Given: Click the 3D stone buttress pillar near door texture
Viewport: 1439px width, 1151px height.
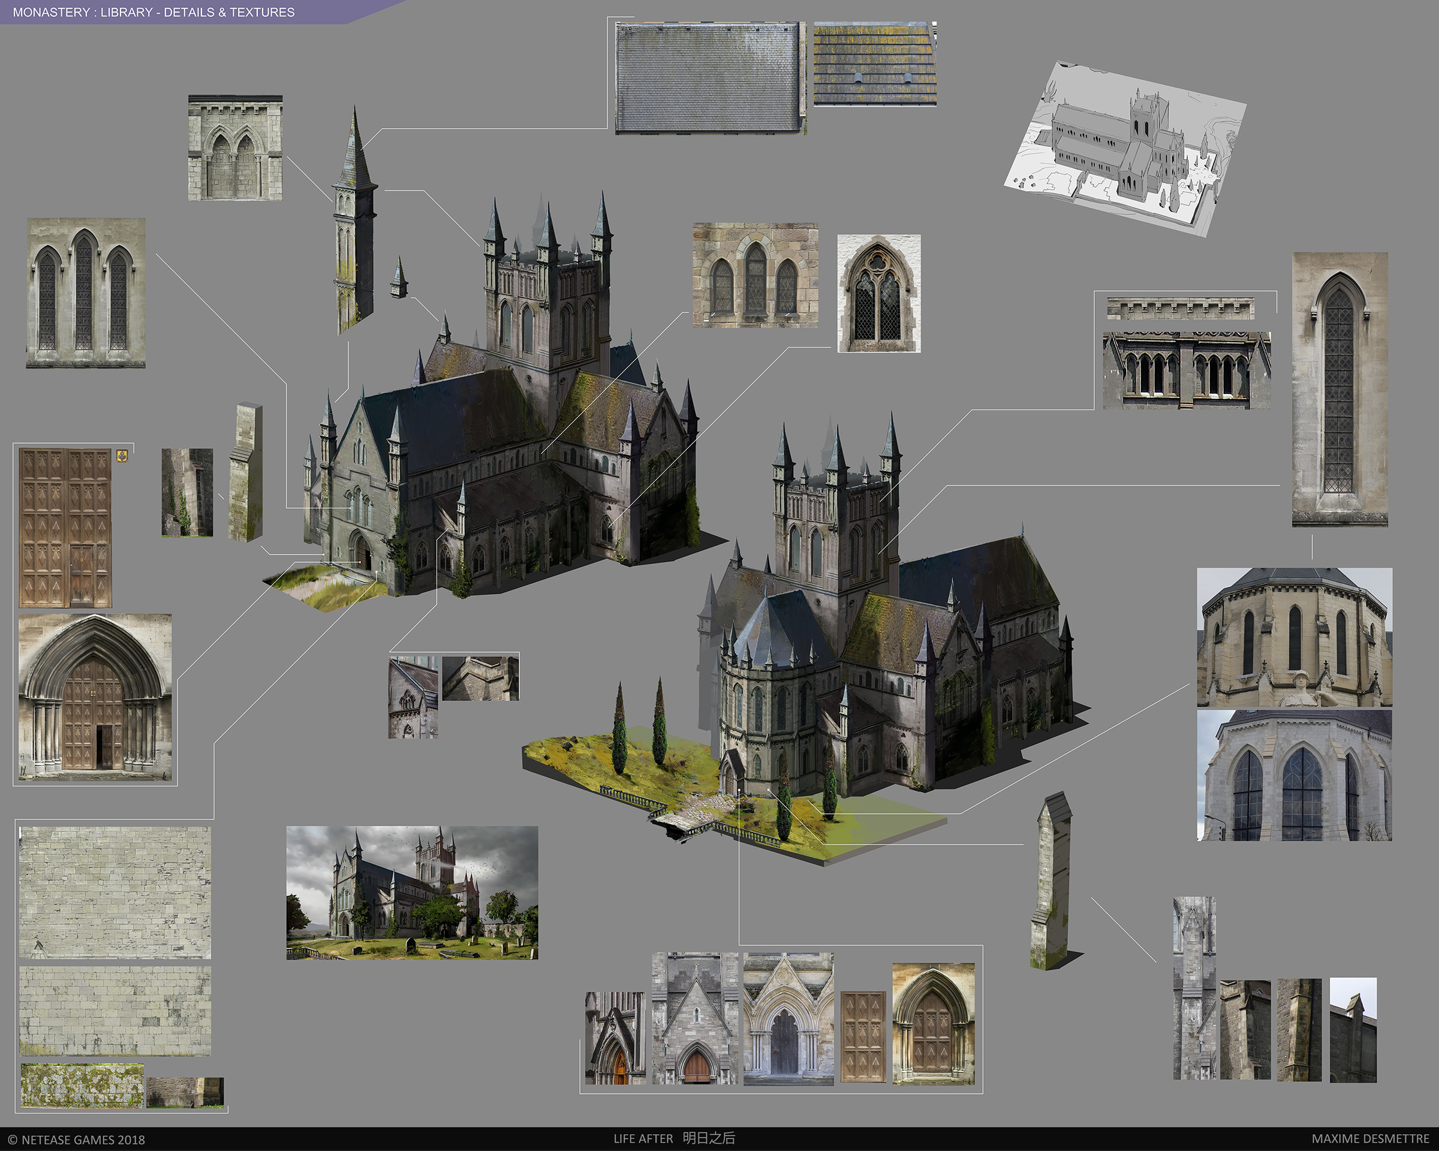Looking at the screenshot, I should click(x=246, y=472).
